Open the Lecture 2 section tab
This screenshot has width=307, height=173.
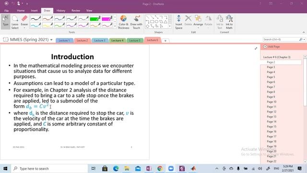(x=82, y=40)
